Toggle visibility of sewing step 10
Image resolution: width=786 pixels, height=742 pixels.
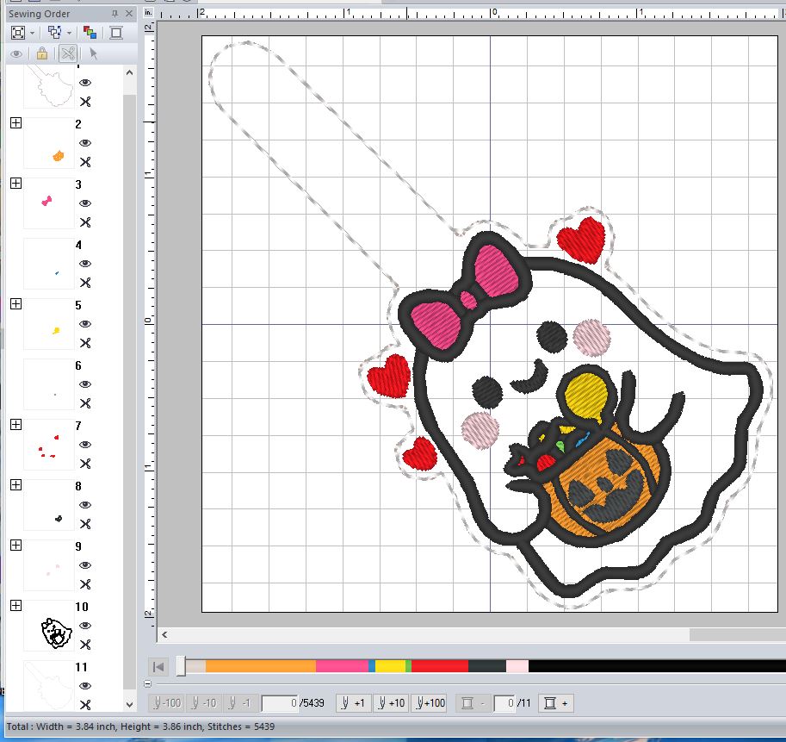(x=85, y=626)
